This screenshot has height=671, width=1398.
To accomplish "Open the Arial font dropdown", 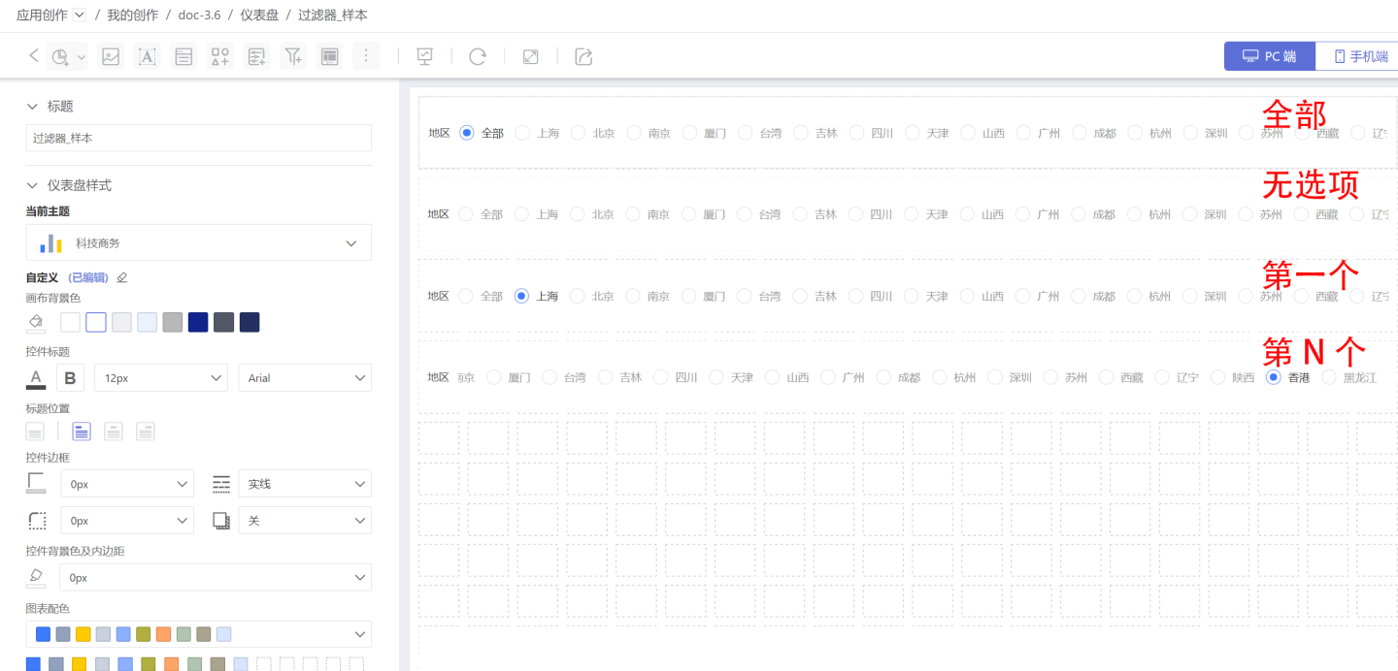I will [x=305, y=378].
